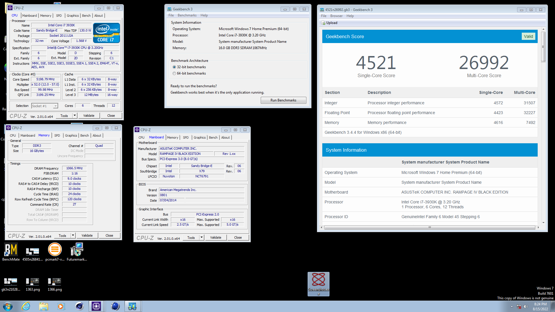Switch to SPD tab in top CPU-Z window
The image size is (555, 312).
59,16
